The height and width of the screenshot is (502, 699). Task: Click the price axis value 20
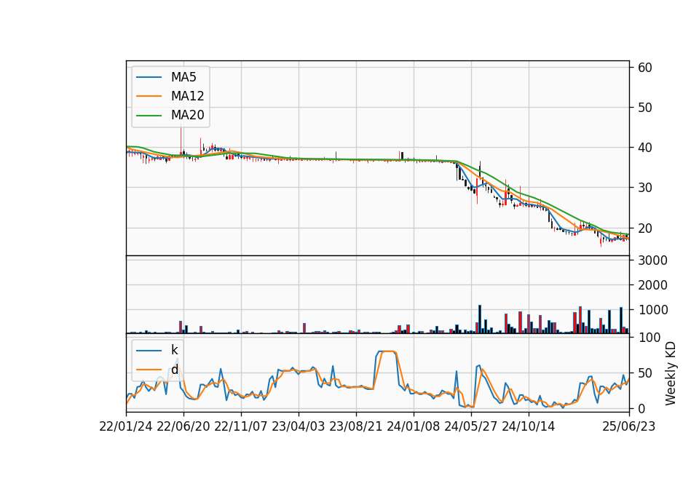pyautogui.click(x=645, y=228)
